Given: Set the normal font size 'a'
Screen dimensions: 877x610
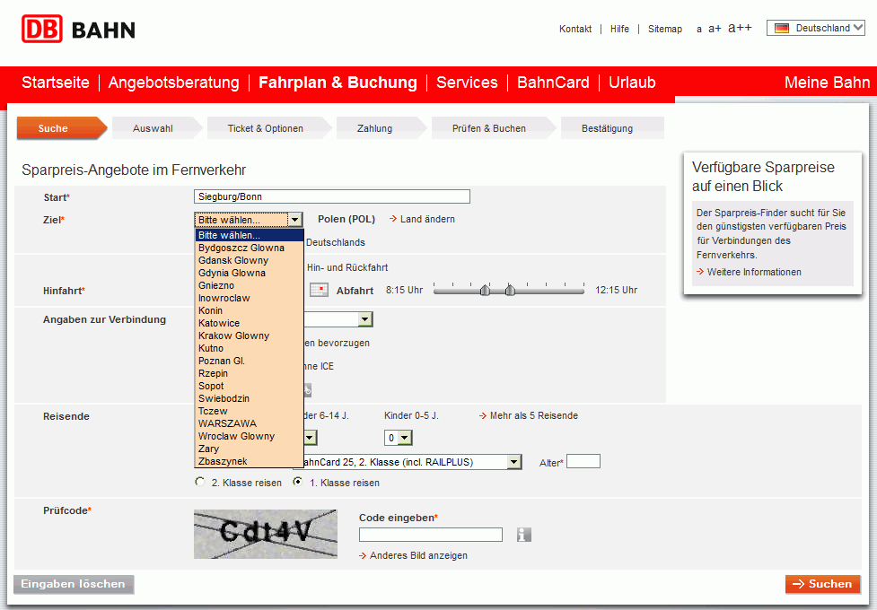Looking at the screenshot, I should click(x=699, y=29).
